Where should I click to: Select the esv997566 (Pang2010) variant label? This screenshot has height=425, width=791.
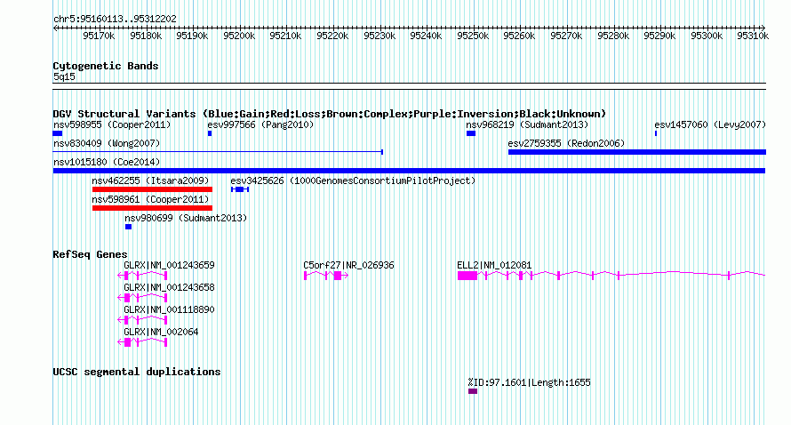point(260,124)
